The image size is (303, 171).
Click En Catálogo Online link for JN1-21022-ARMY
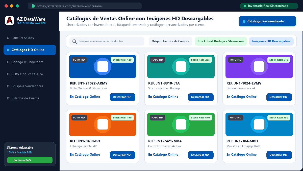[x=85, y=97]
